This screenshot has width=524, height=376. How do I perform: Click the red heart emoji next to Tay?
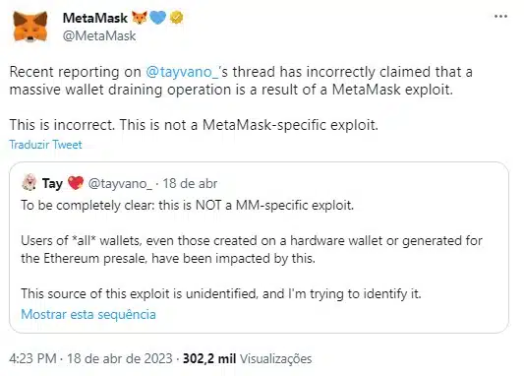click(76, 183)
